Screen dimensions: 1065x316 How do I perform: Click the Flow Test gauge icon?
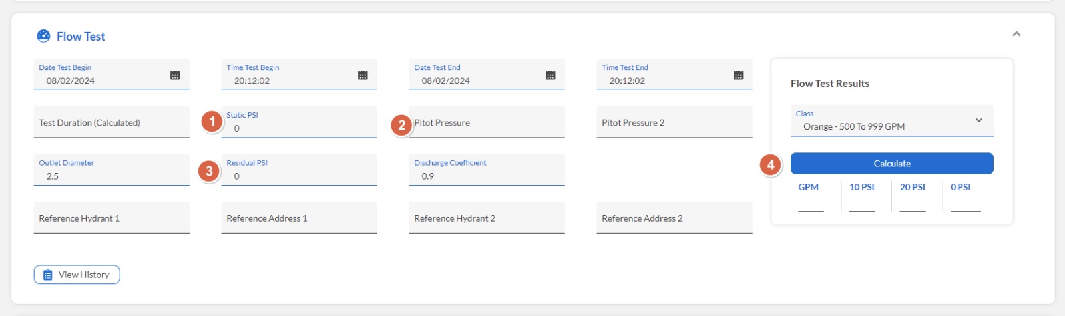43,36
